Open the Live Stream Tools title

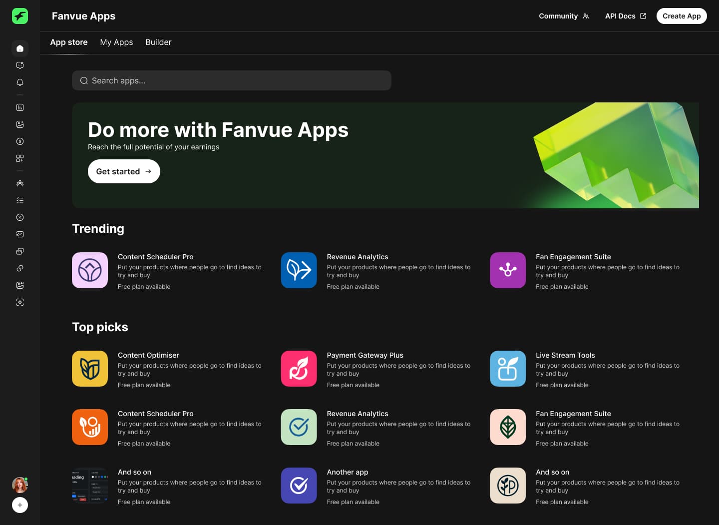tap(565, 355)
